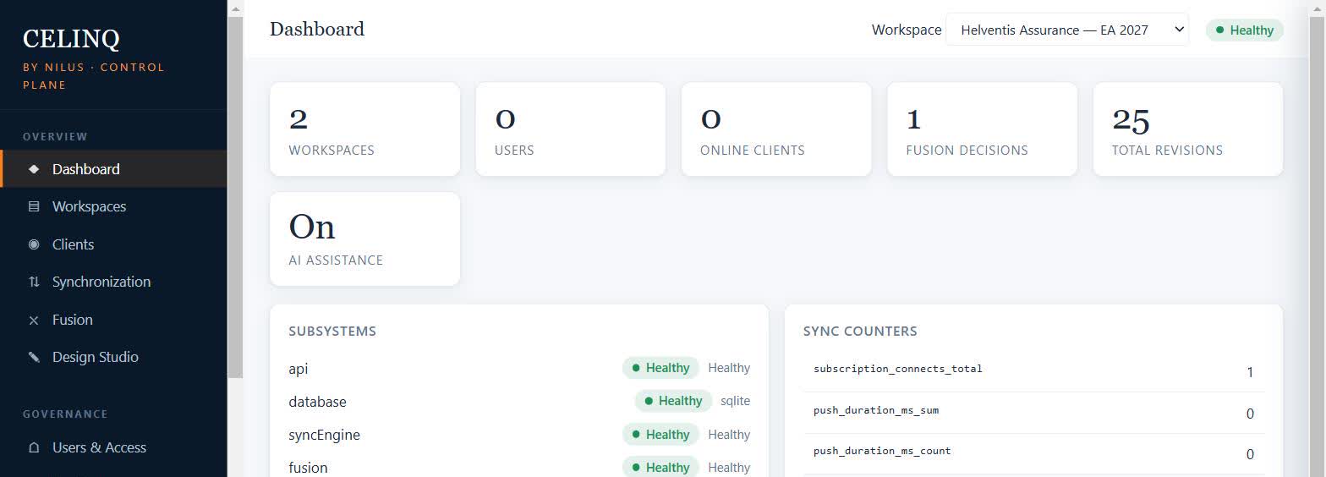Click the OVERVIEW section label
Screen dimensions: 1326x477
pos(55,136)
